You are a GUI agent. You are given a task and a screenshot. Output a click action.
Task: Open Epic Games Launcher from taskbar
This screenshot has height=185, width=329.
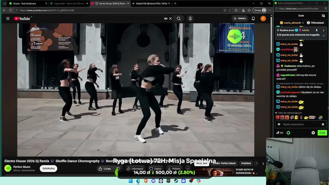point(169,181)
